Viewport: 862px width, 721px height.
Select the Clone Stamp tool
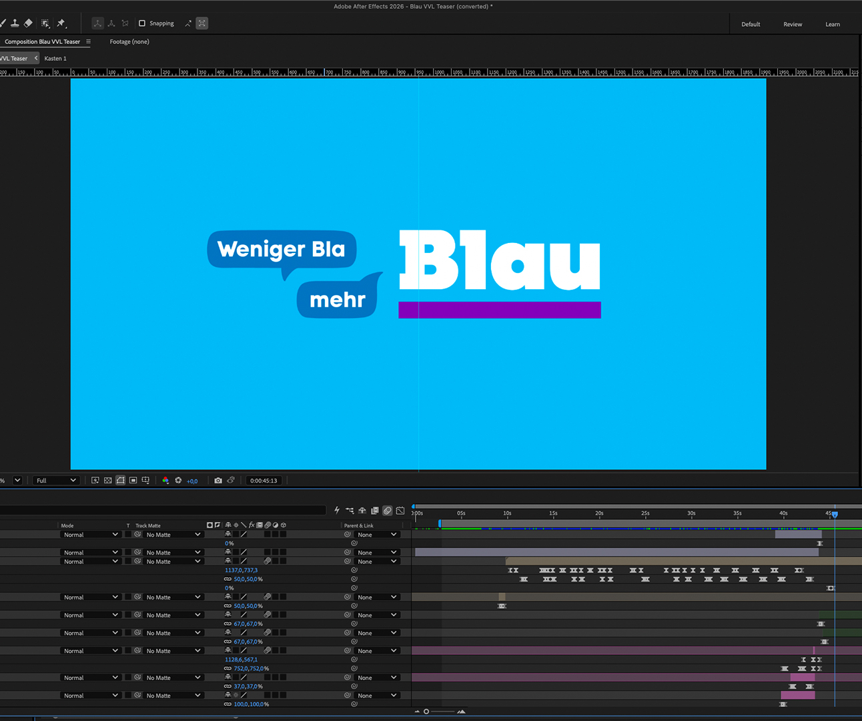click(15, 23)
